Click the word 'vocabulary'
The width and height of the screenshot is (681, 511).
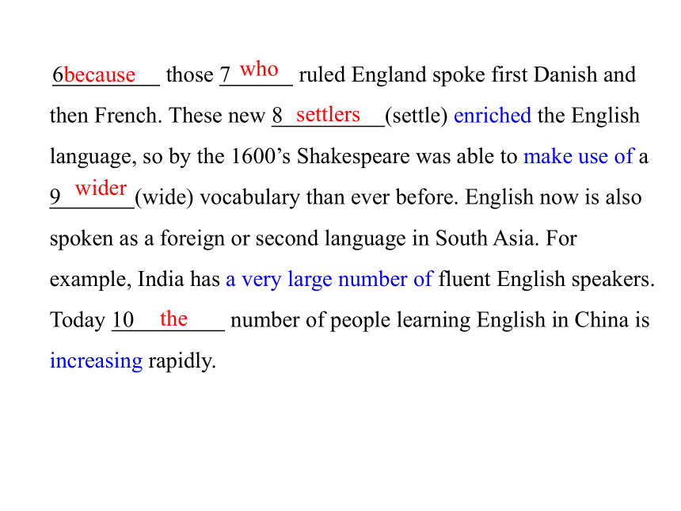tap(249, 198)
